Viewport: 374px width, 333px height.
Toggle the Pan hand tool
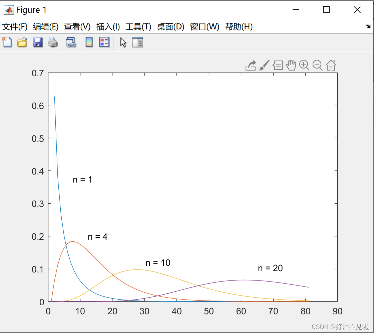pos(291,65)
